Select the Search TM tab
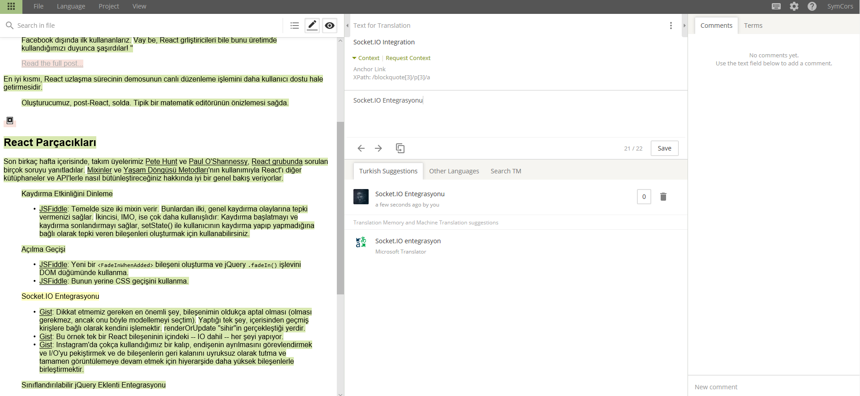Screen dimensions: 860x396 [x=506, y=171]
